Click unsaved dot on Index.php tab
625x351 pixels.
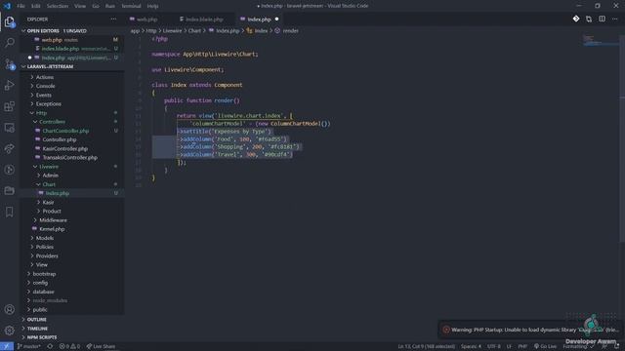coord(276,19)
